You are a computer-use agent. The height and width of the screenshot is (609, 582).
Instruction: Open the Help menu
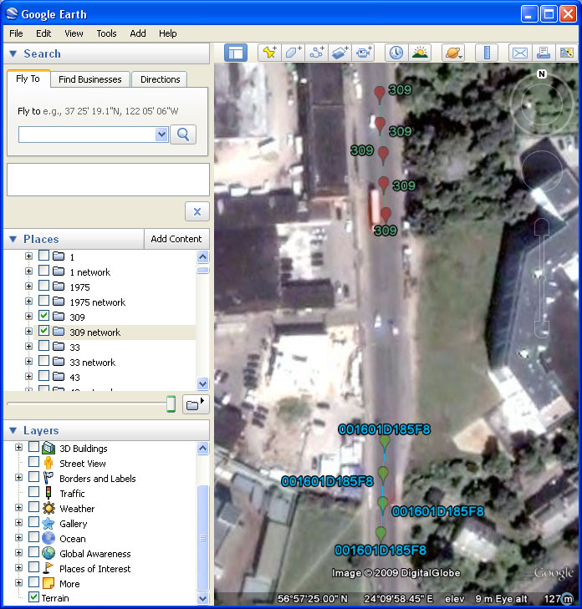(167, 33)
